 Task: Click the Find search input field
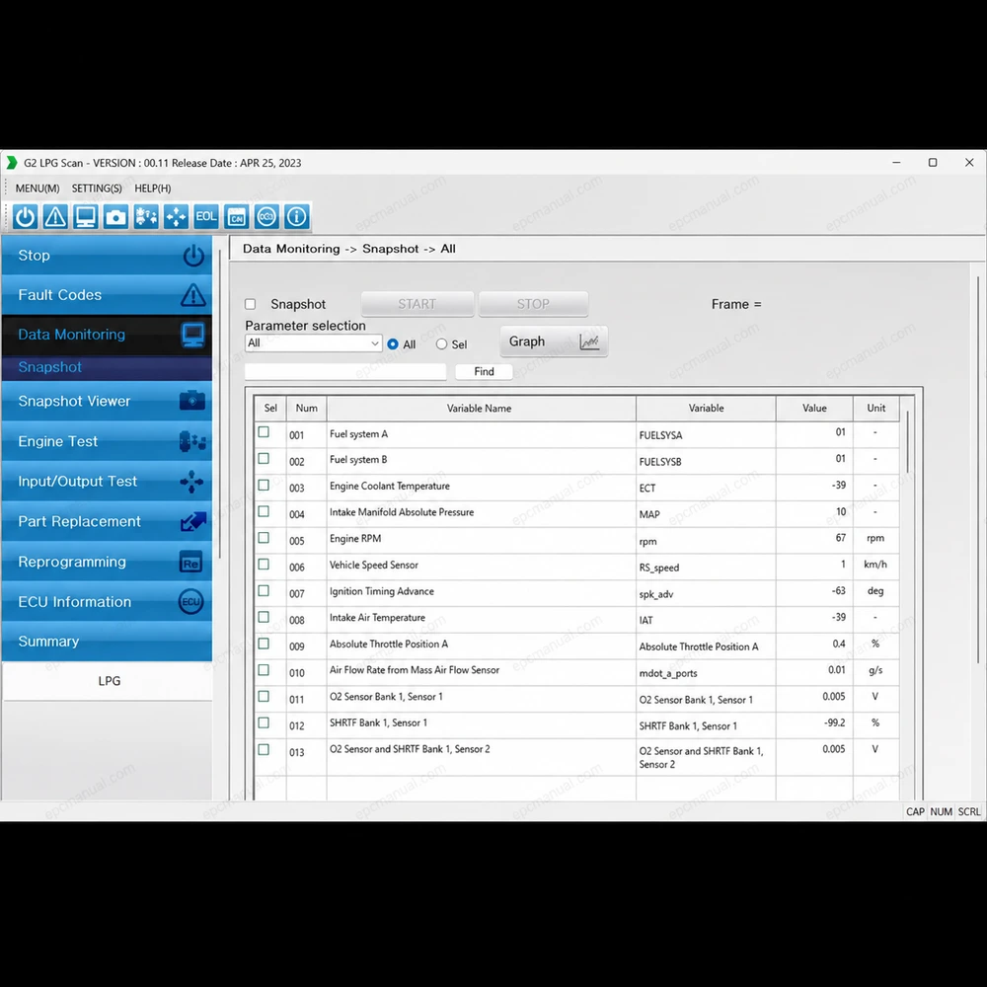(345, 372)
